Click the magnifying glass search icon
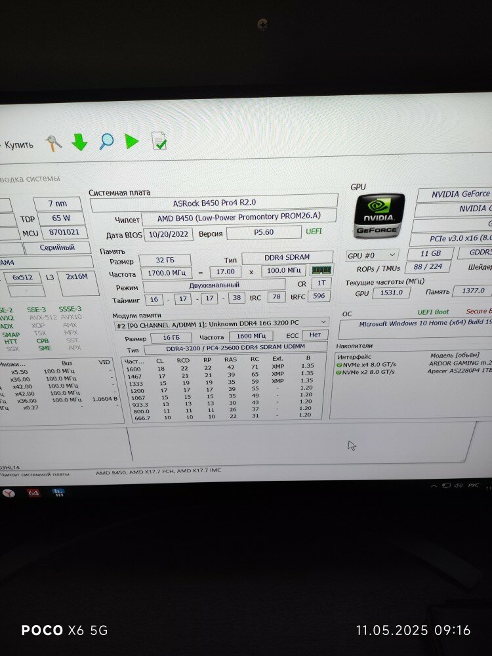The image size is (492, 656). (x=106, y=142)
